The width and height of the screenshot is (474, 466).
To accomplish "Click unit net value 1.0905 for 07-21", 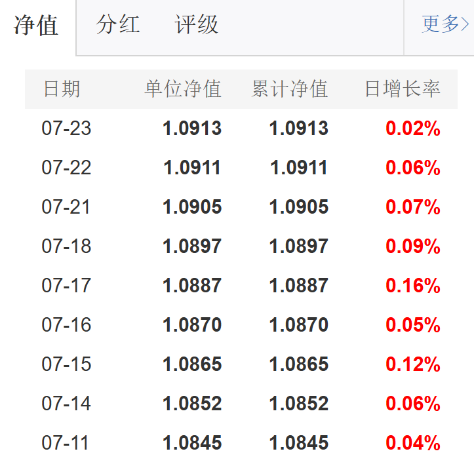I will (192, 206).
